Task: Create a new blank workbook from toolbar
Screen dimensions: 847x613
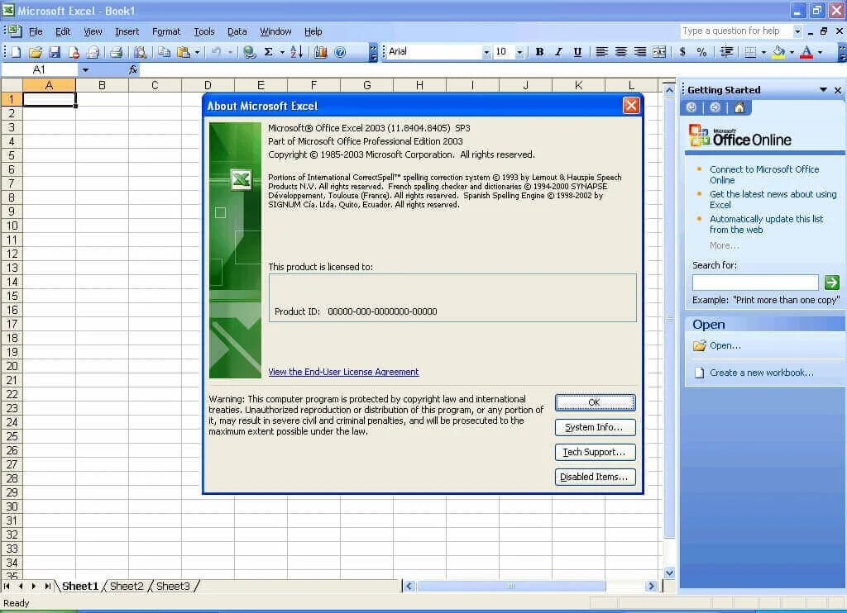Action: 17,52
